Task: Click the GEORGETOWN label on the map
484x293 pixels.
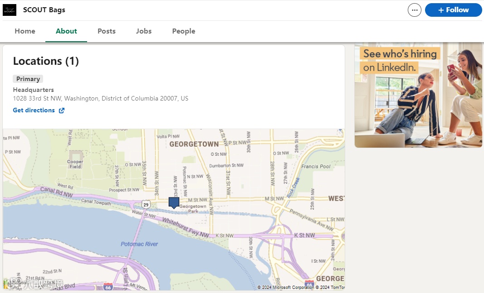Action: pyautogui.click(x=194, y=144)
